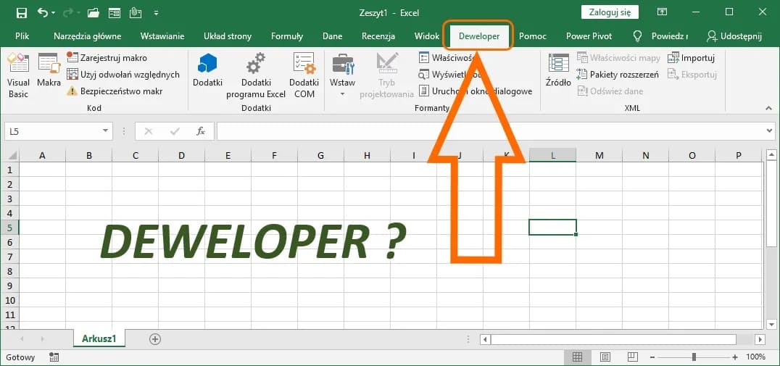The image size is (780, 366).
Task: Click Bezpieczeństwo makr warning icon
Action: tap(72, 91)
